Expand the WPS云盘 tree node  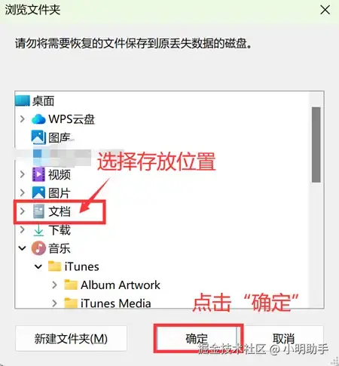(23, 119)
